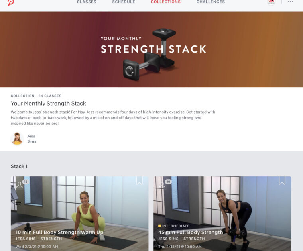Click the Strength Stack hero banner
303x251 pixels.
pyautogui.click(x=151, y=49)
